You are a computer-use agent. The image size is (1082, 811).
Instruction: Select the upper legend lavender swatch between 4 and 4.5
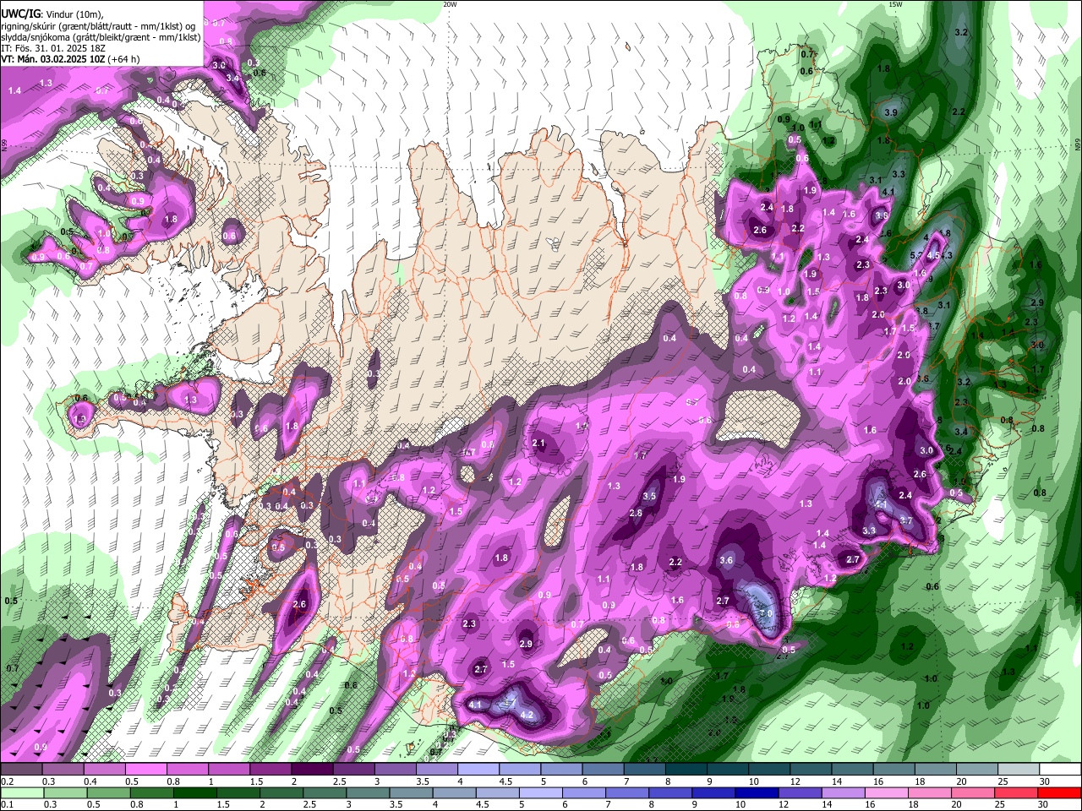pyautogui.click(x=477, y=770)
